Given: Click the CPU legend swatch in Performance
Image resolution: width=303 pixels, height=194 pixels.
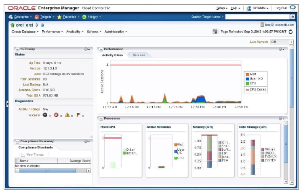Looking at the screenshot, I should [247, 84].
